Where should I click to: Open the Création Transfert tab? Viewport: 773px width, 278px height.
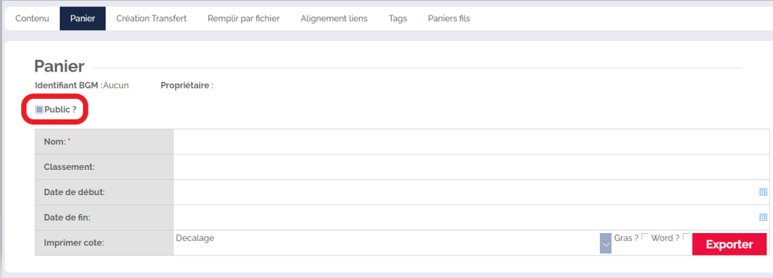151,19
